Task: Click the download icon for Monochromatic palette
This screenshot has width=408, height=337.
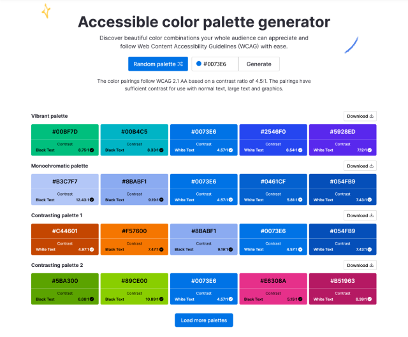Action: [x=372, y=166]
